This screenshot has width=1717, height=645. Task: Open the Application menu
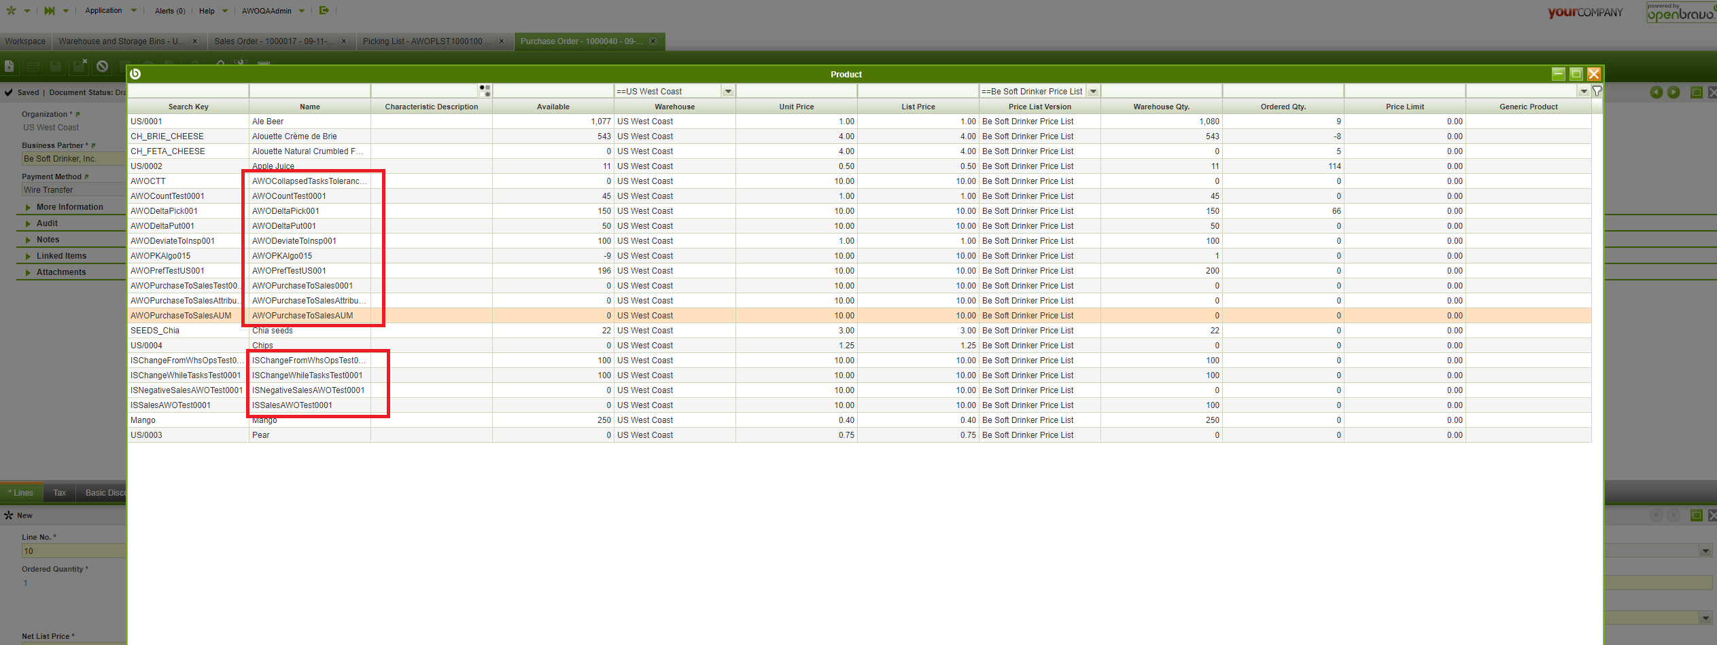click(104, 10)
